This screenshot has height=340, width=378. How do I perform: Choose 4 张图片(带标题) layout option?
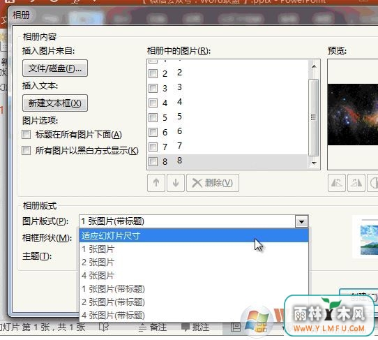(194, 316)
